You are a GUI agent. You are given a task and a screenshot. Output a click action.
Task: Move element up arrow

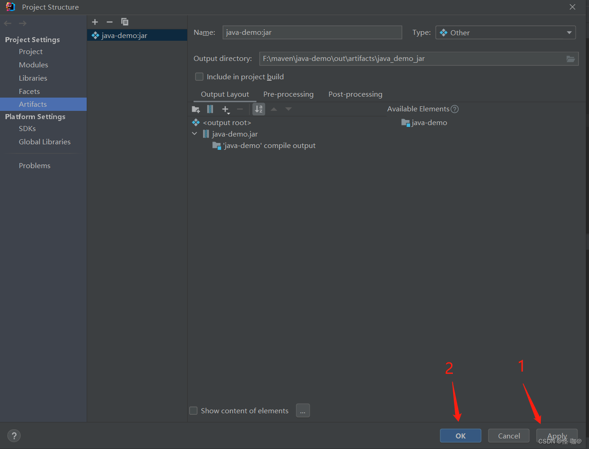[x=274, y=109]
